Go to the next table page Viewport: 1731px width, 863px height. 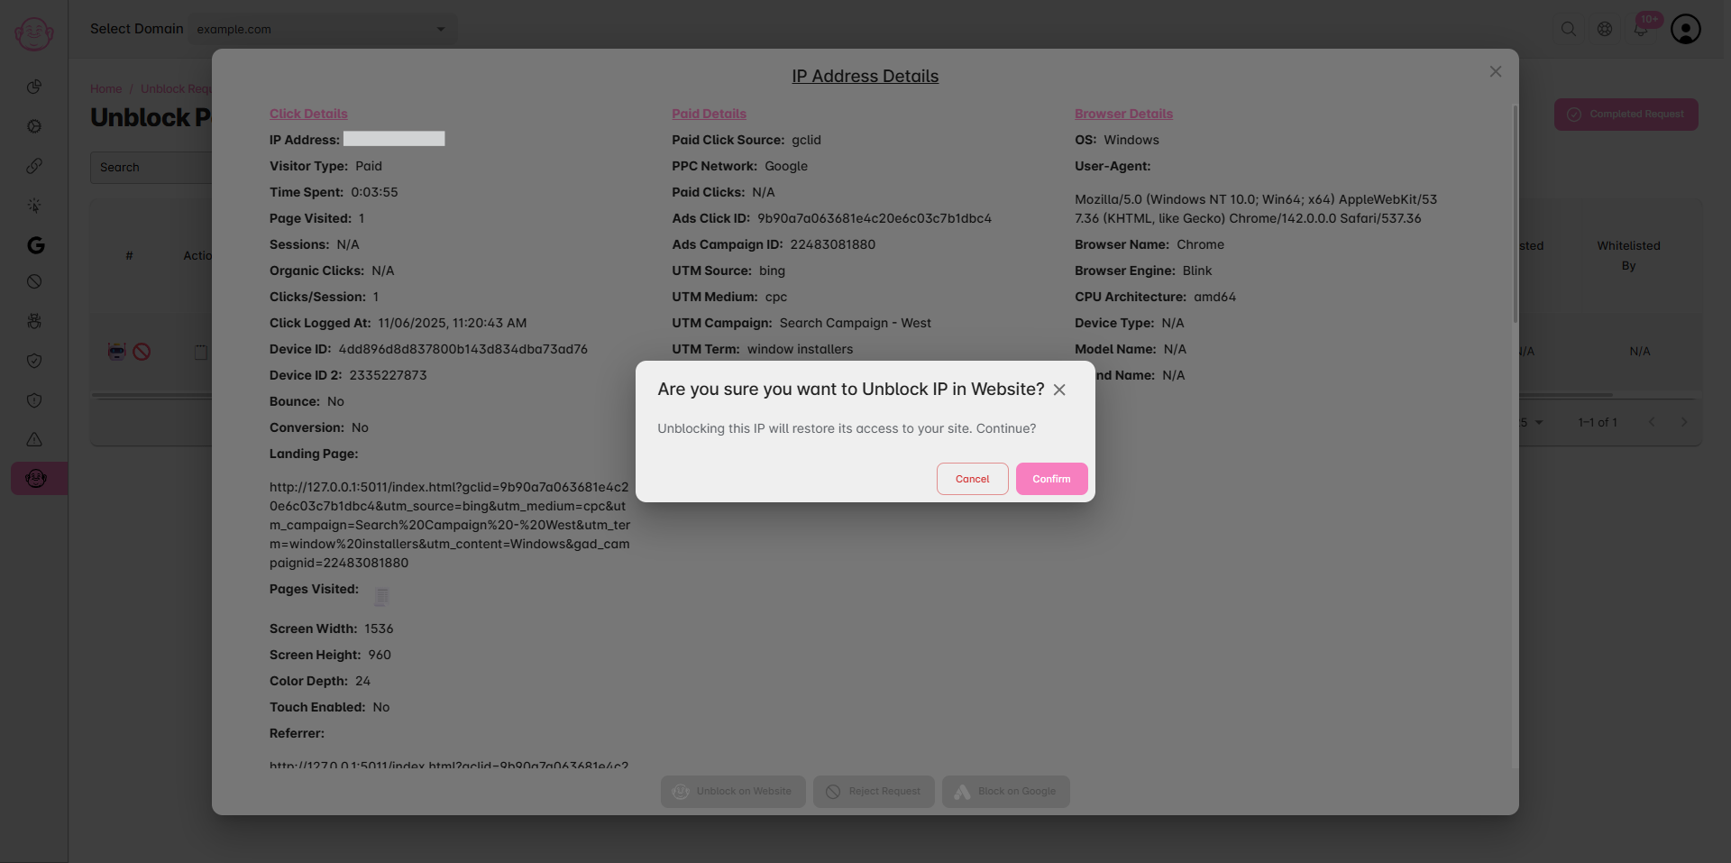pos(1684,422)
